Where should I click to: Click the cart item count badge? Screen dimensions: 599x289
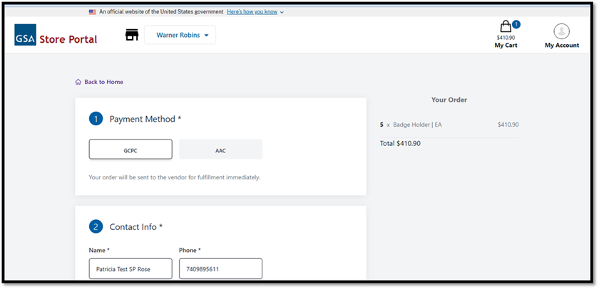click(x=516, y=24)
